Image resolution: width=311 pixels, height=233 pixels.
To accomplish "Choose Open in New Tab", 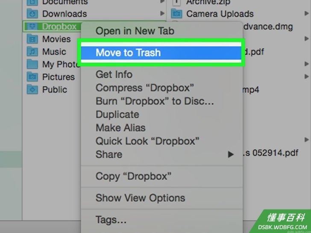I will (x=161, y=31).
